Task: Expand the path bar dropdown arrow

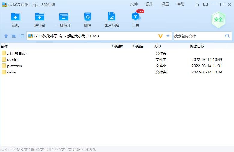Action: pos(168,36)
